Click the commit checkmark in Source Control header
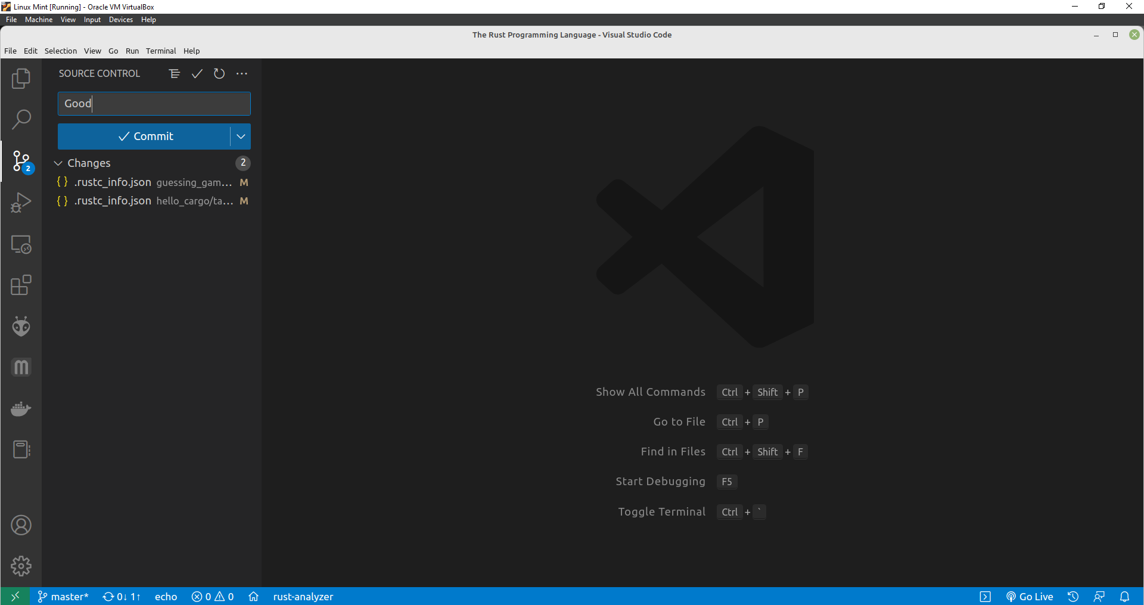The width and height of the screenshot is (1144, 605). point(197,73)
